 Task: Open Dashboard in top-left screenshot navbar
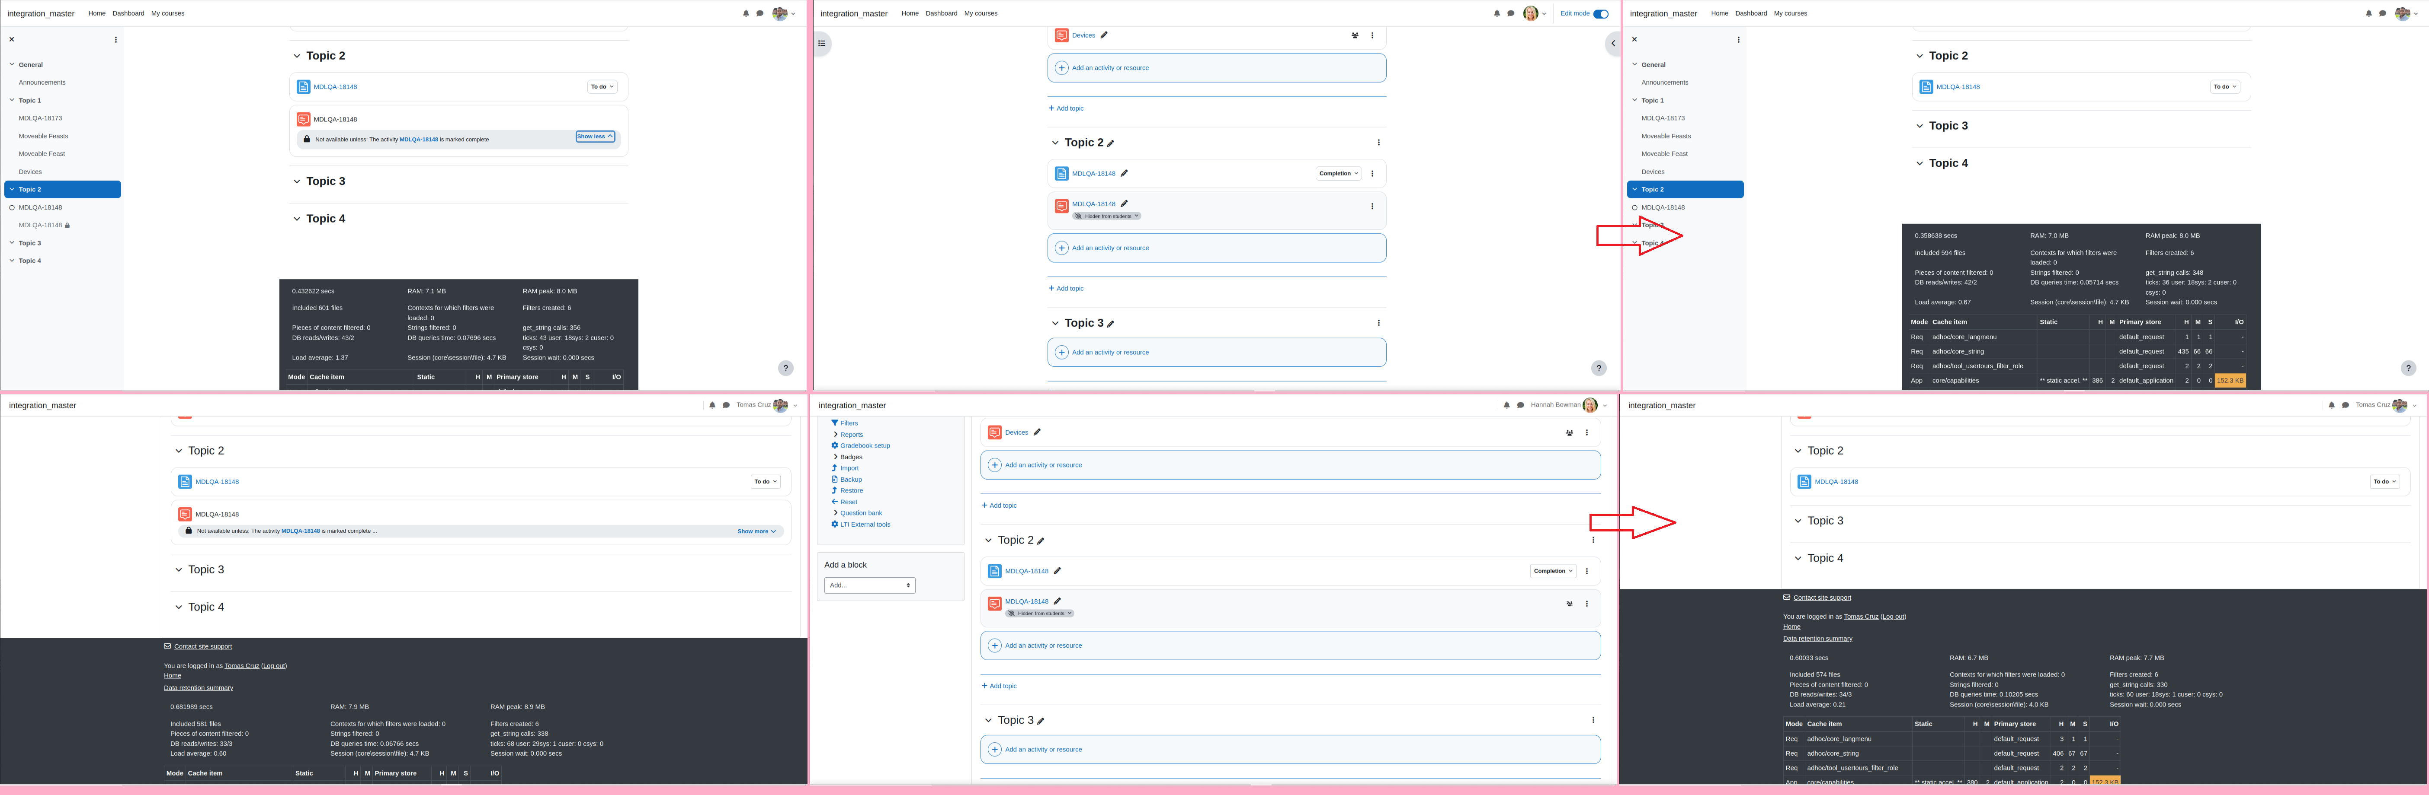[128, 13]
